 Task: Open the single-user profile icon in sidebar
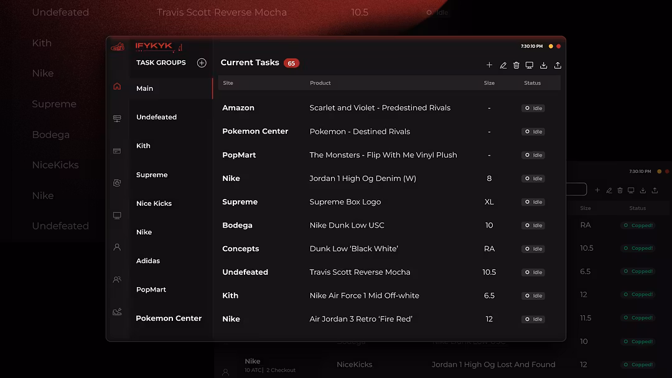117,247
